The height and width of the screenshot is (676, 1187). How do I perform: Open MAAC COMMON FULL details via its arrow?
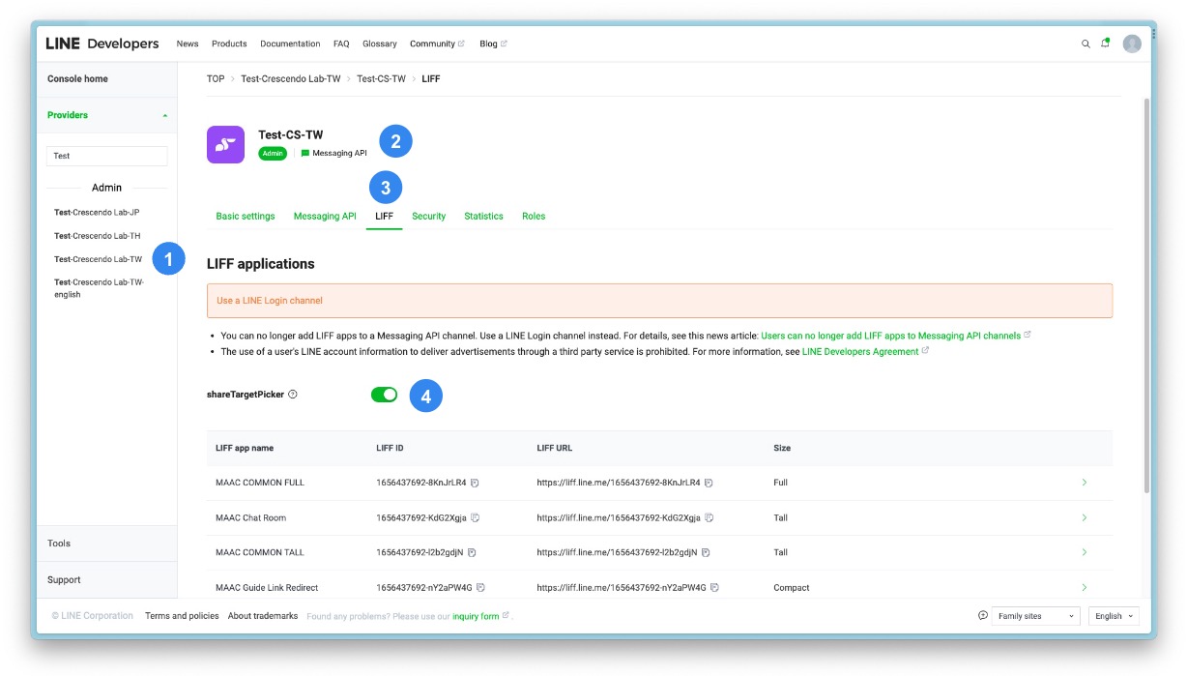[1085, 483]
